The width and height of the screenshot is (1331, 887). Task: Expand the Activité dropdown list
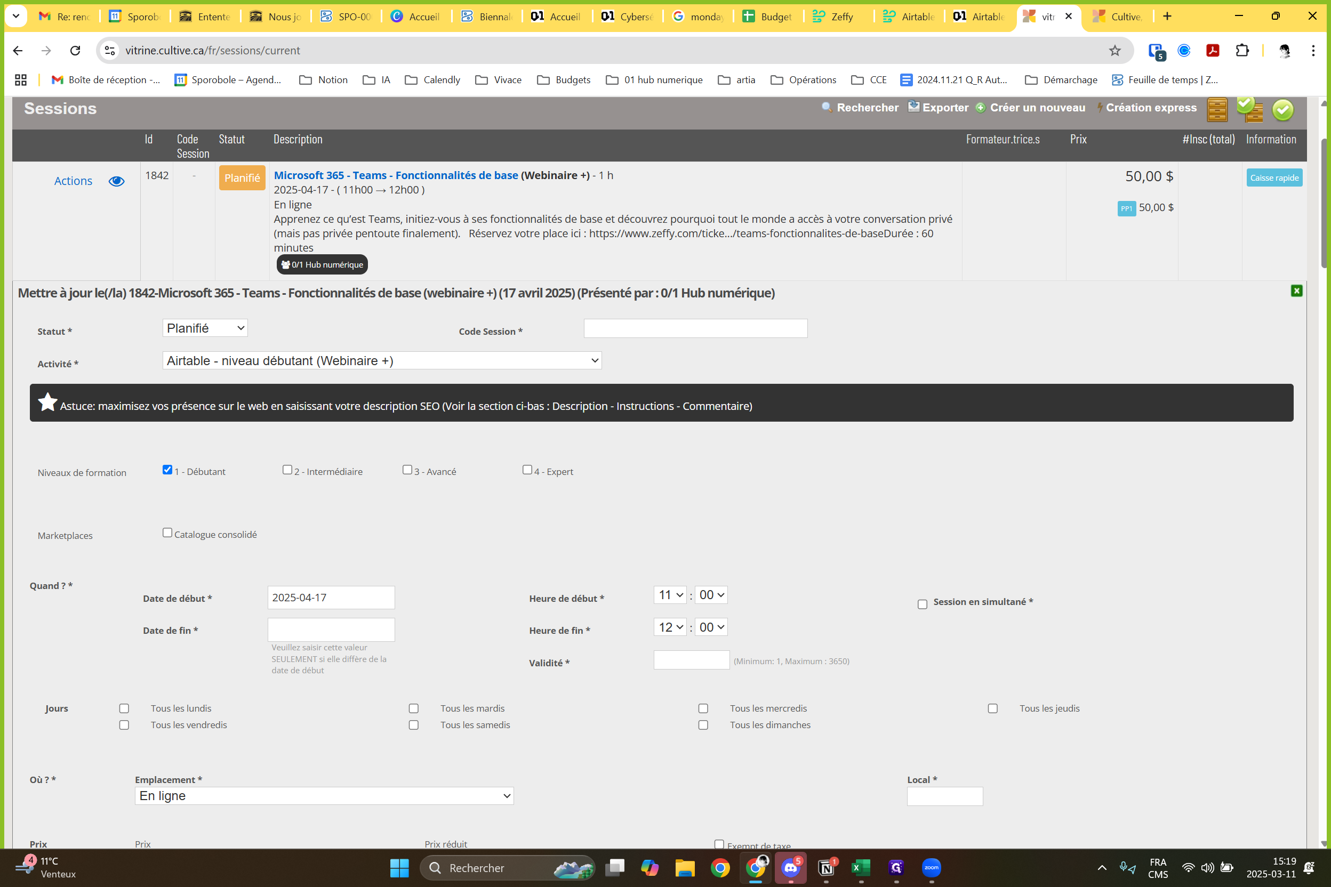(x=381, y=360)
